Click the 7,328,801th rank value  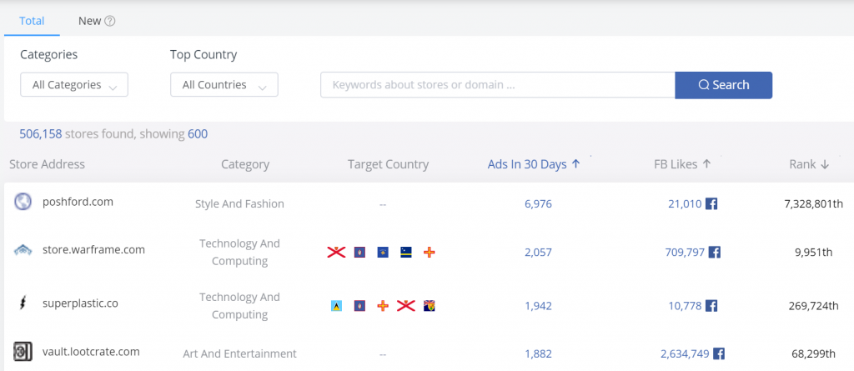pos(814,203)
